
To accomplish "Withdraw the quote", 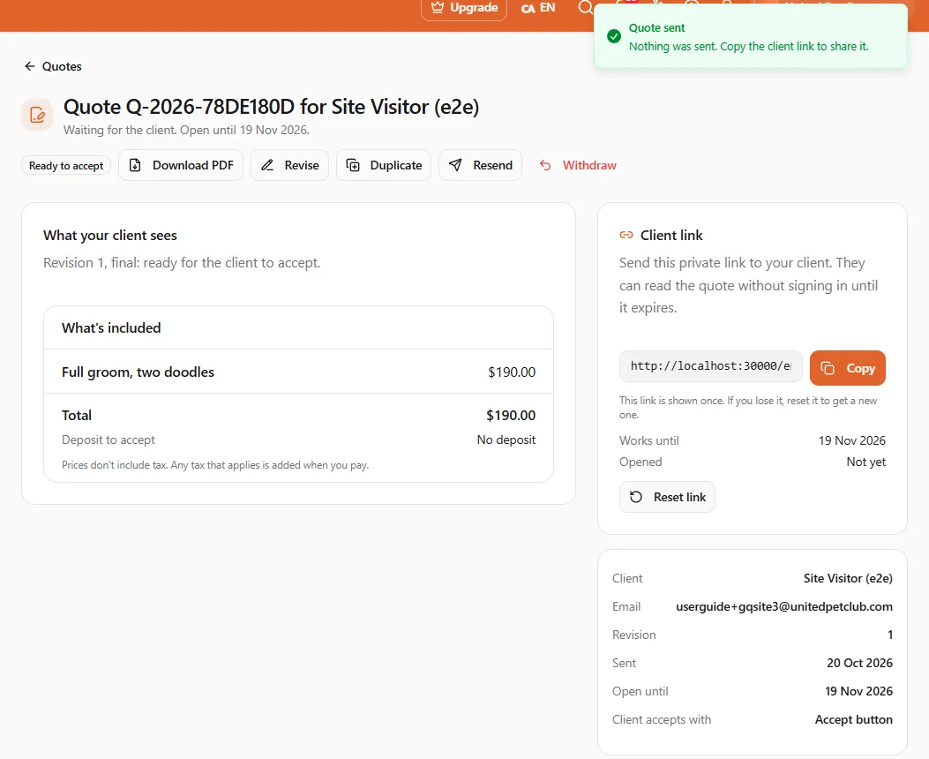I will [578, 165].
